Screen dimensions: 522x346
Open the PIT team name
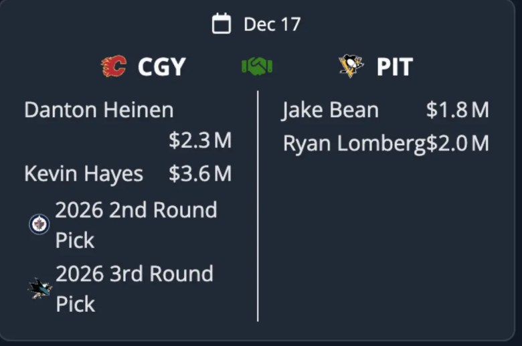pos(394,67)
